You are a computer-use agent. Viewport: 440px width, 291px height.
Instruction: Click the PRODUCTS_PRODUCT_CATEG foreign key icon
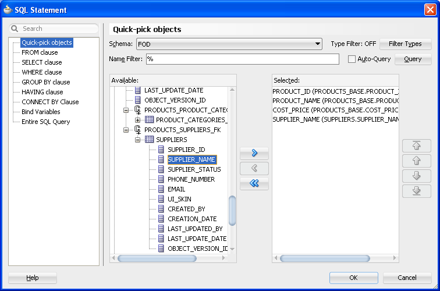[137, 110]
